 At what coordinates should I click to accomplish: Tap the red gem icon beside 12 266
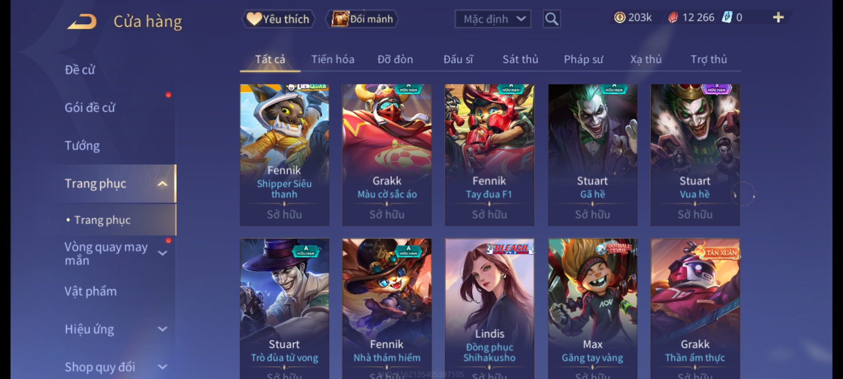click(x=673, y=18)
